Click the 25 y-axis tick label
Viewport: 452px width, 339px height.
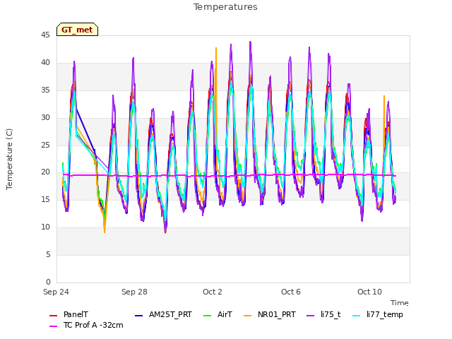tap(45, 145)
